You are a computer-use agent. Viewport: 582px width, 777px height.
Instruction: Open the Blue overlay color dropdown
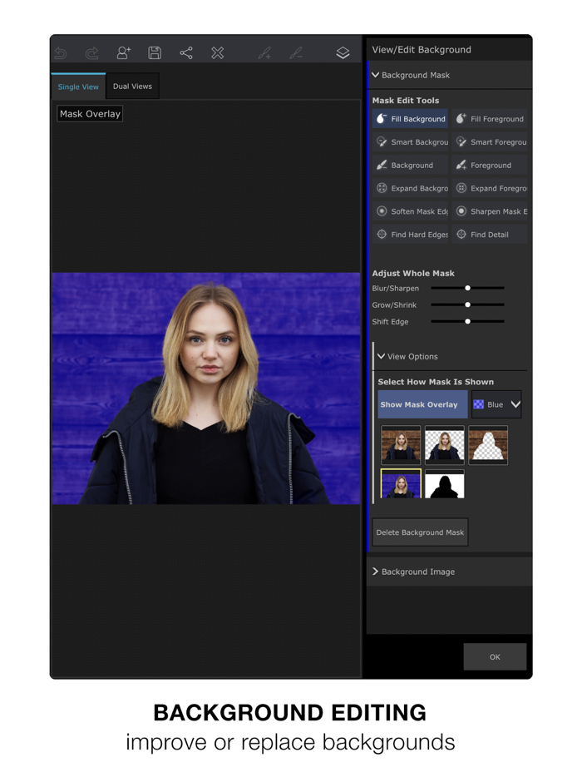tap(496, 404)
